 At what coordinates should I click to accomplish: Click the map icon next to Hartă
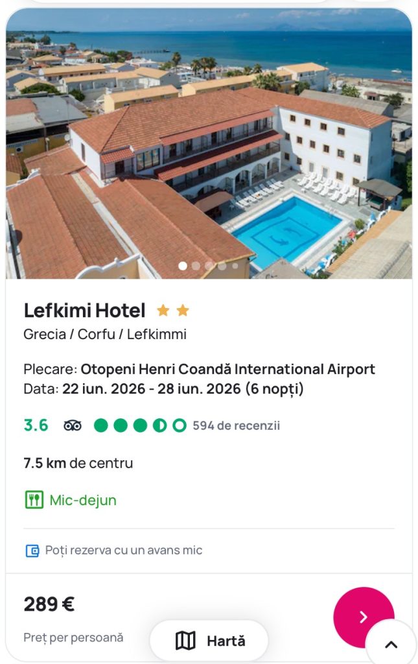[185, 641]
